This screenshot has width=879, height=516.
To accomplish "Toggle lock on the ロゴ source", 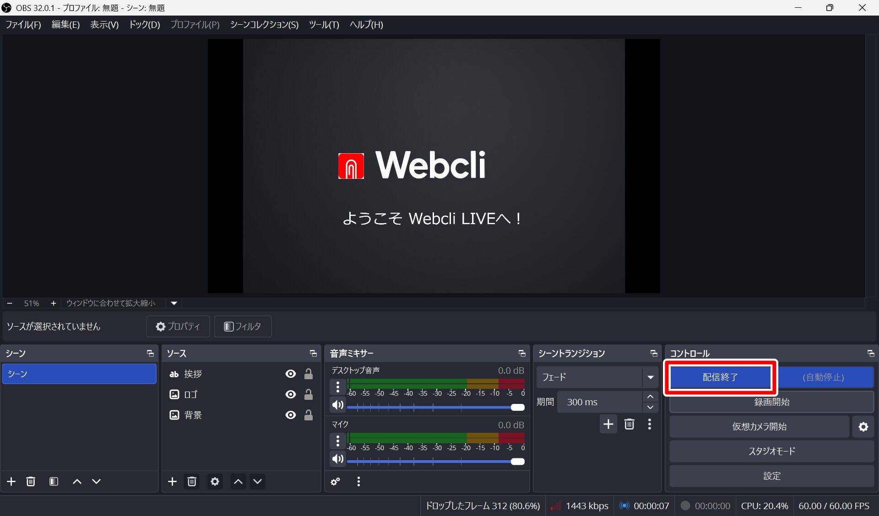I will pos(309,394).
